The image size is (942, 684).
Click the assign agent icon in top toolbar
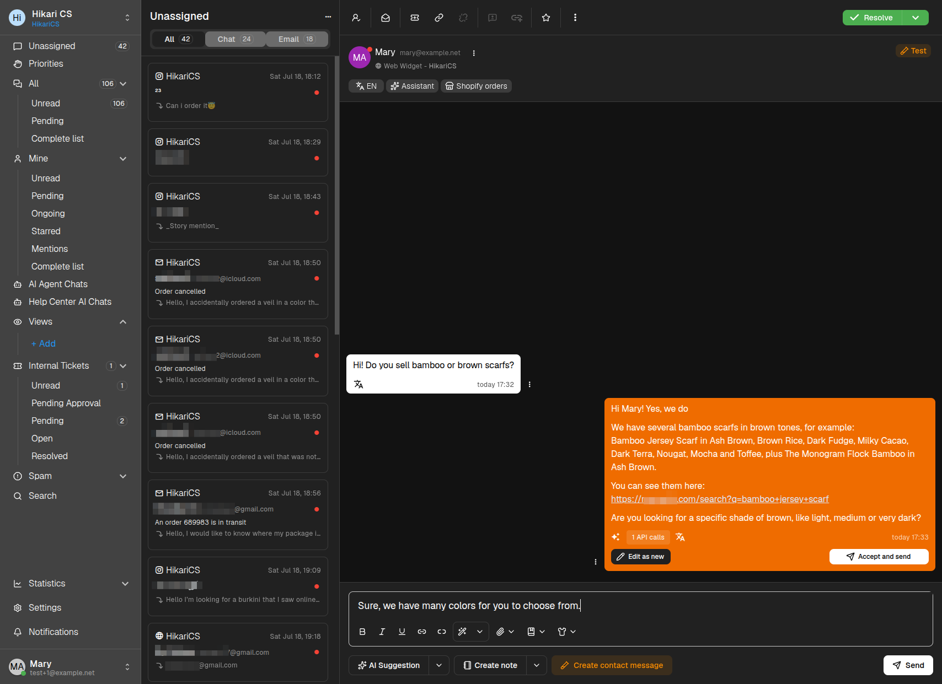[x=356, y=18]
